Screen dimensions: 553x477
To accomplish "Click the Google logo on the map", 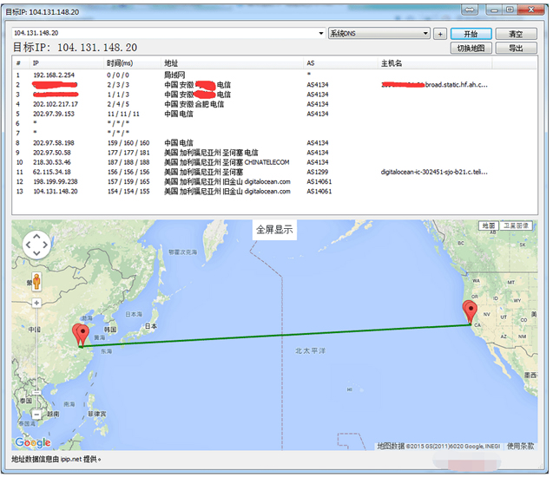I will 33,443.
